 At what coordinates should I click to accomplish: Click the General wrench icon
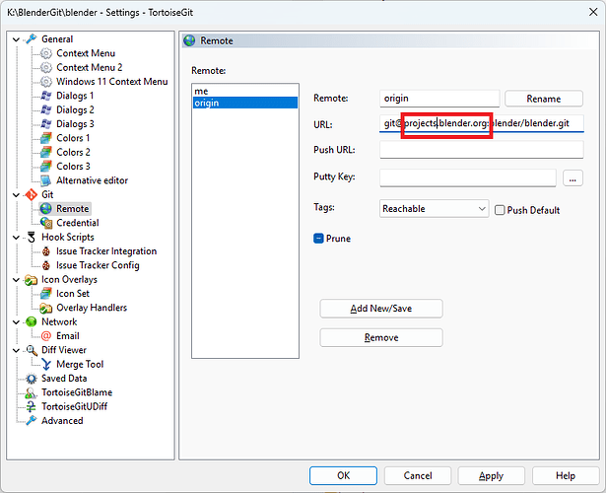[x=31, y=39]
